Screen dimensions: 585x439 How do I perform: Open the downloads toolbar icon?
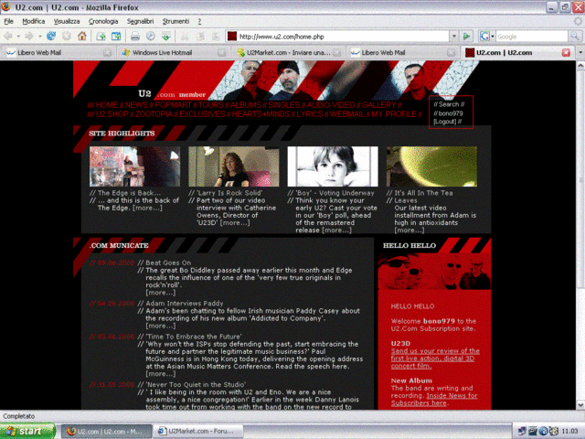click(166, 37)
